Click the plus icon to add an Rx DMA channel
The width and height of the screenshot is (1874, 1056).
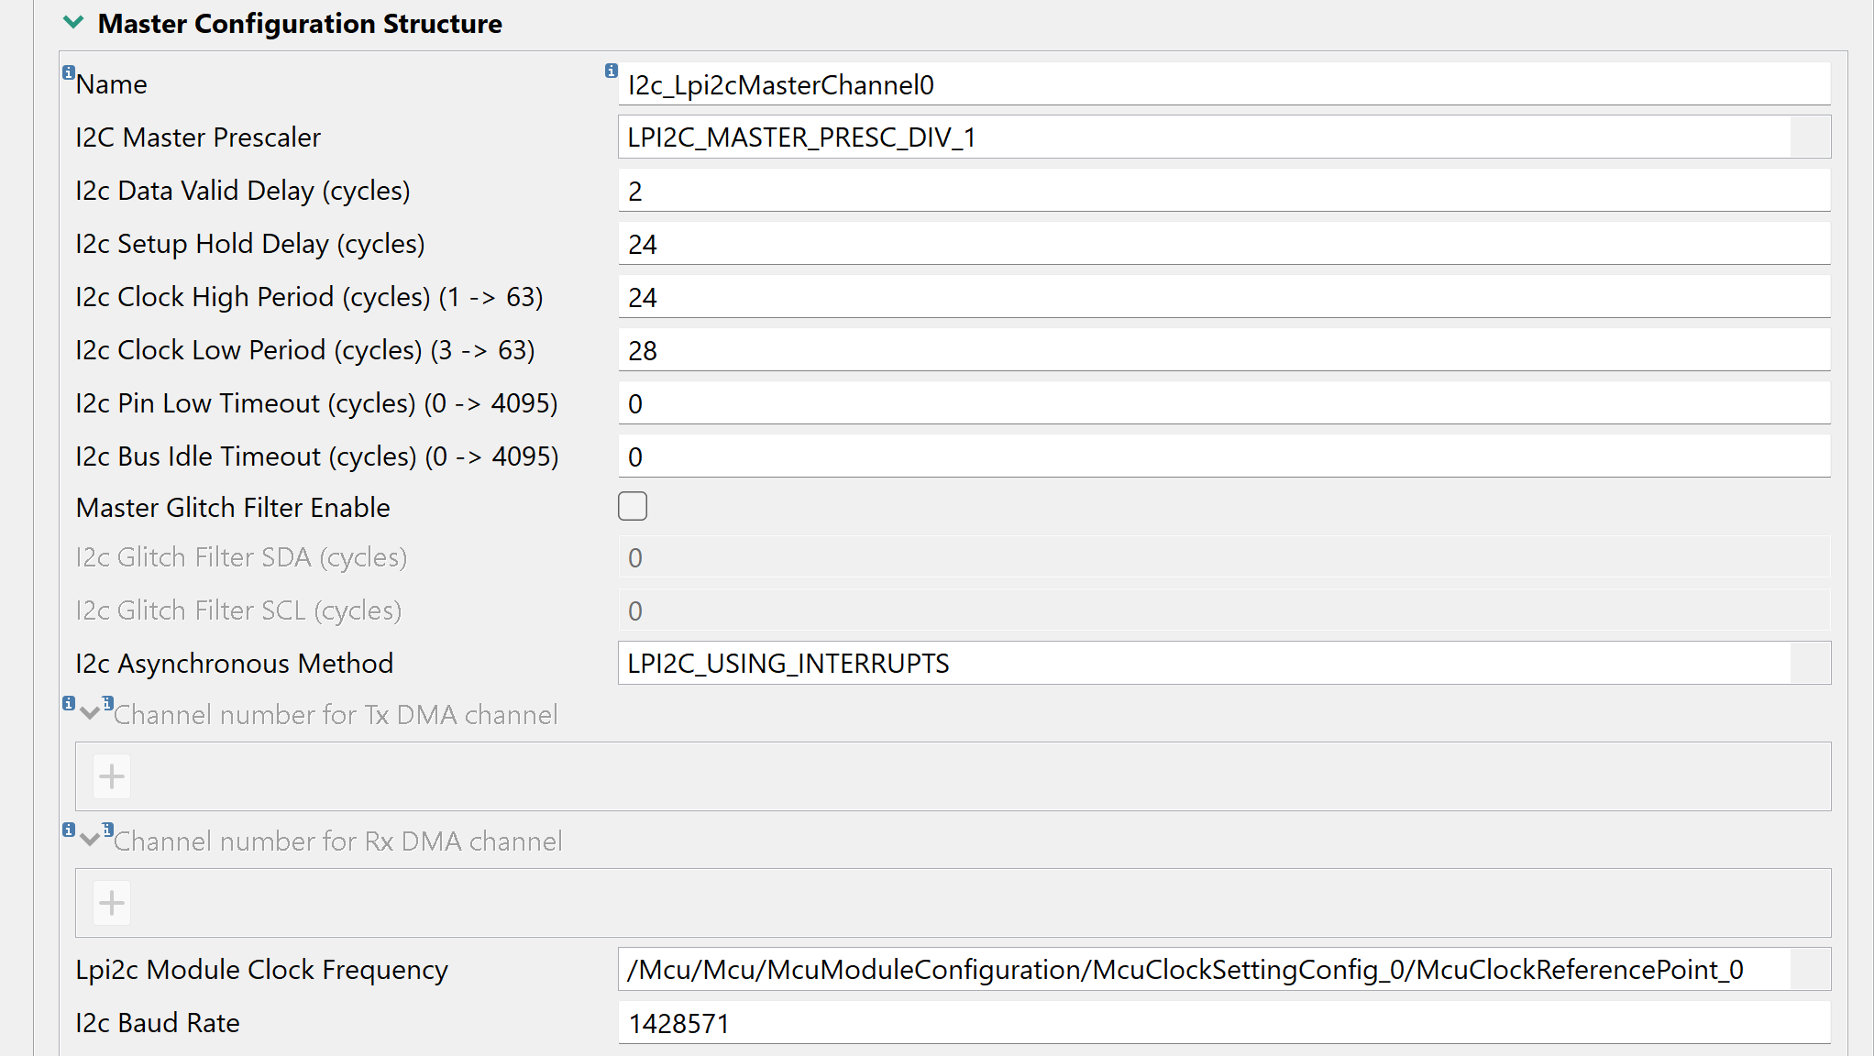111,902
